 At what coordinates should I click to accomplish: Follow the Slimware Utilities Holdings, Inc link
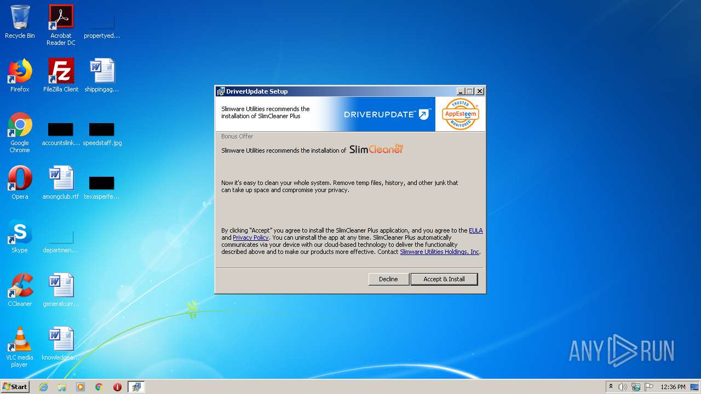coord(440,252)
